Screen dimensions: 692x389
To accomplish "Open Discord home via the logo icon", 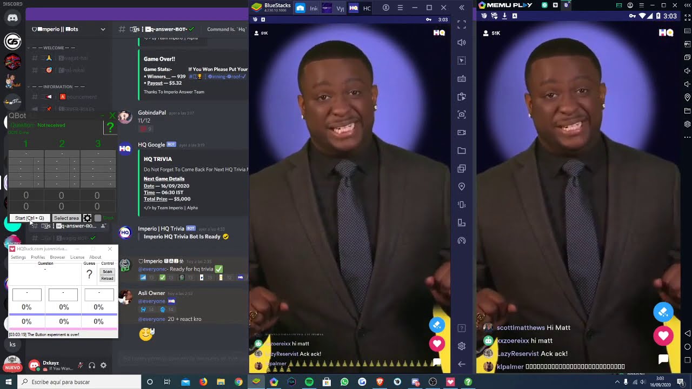I will click(12, 18).
